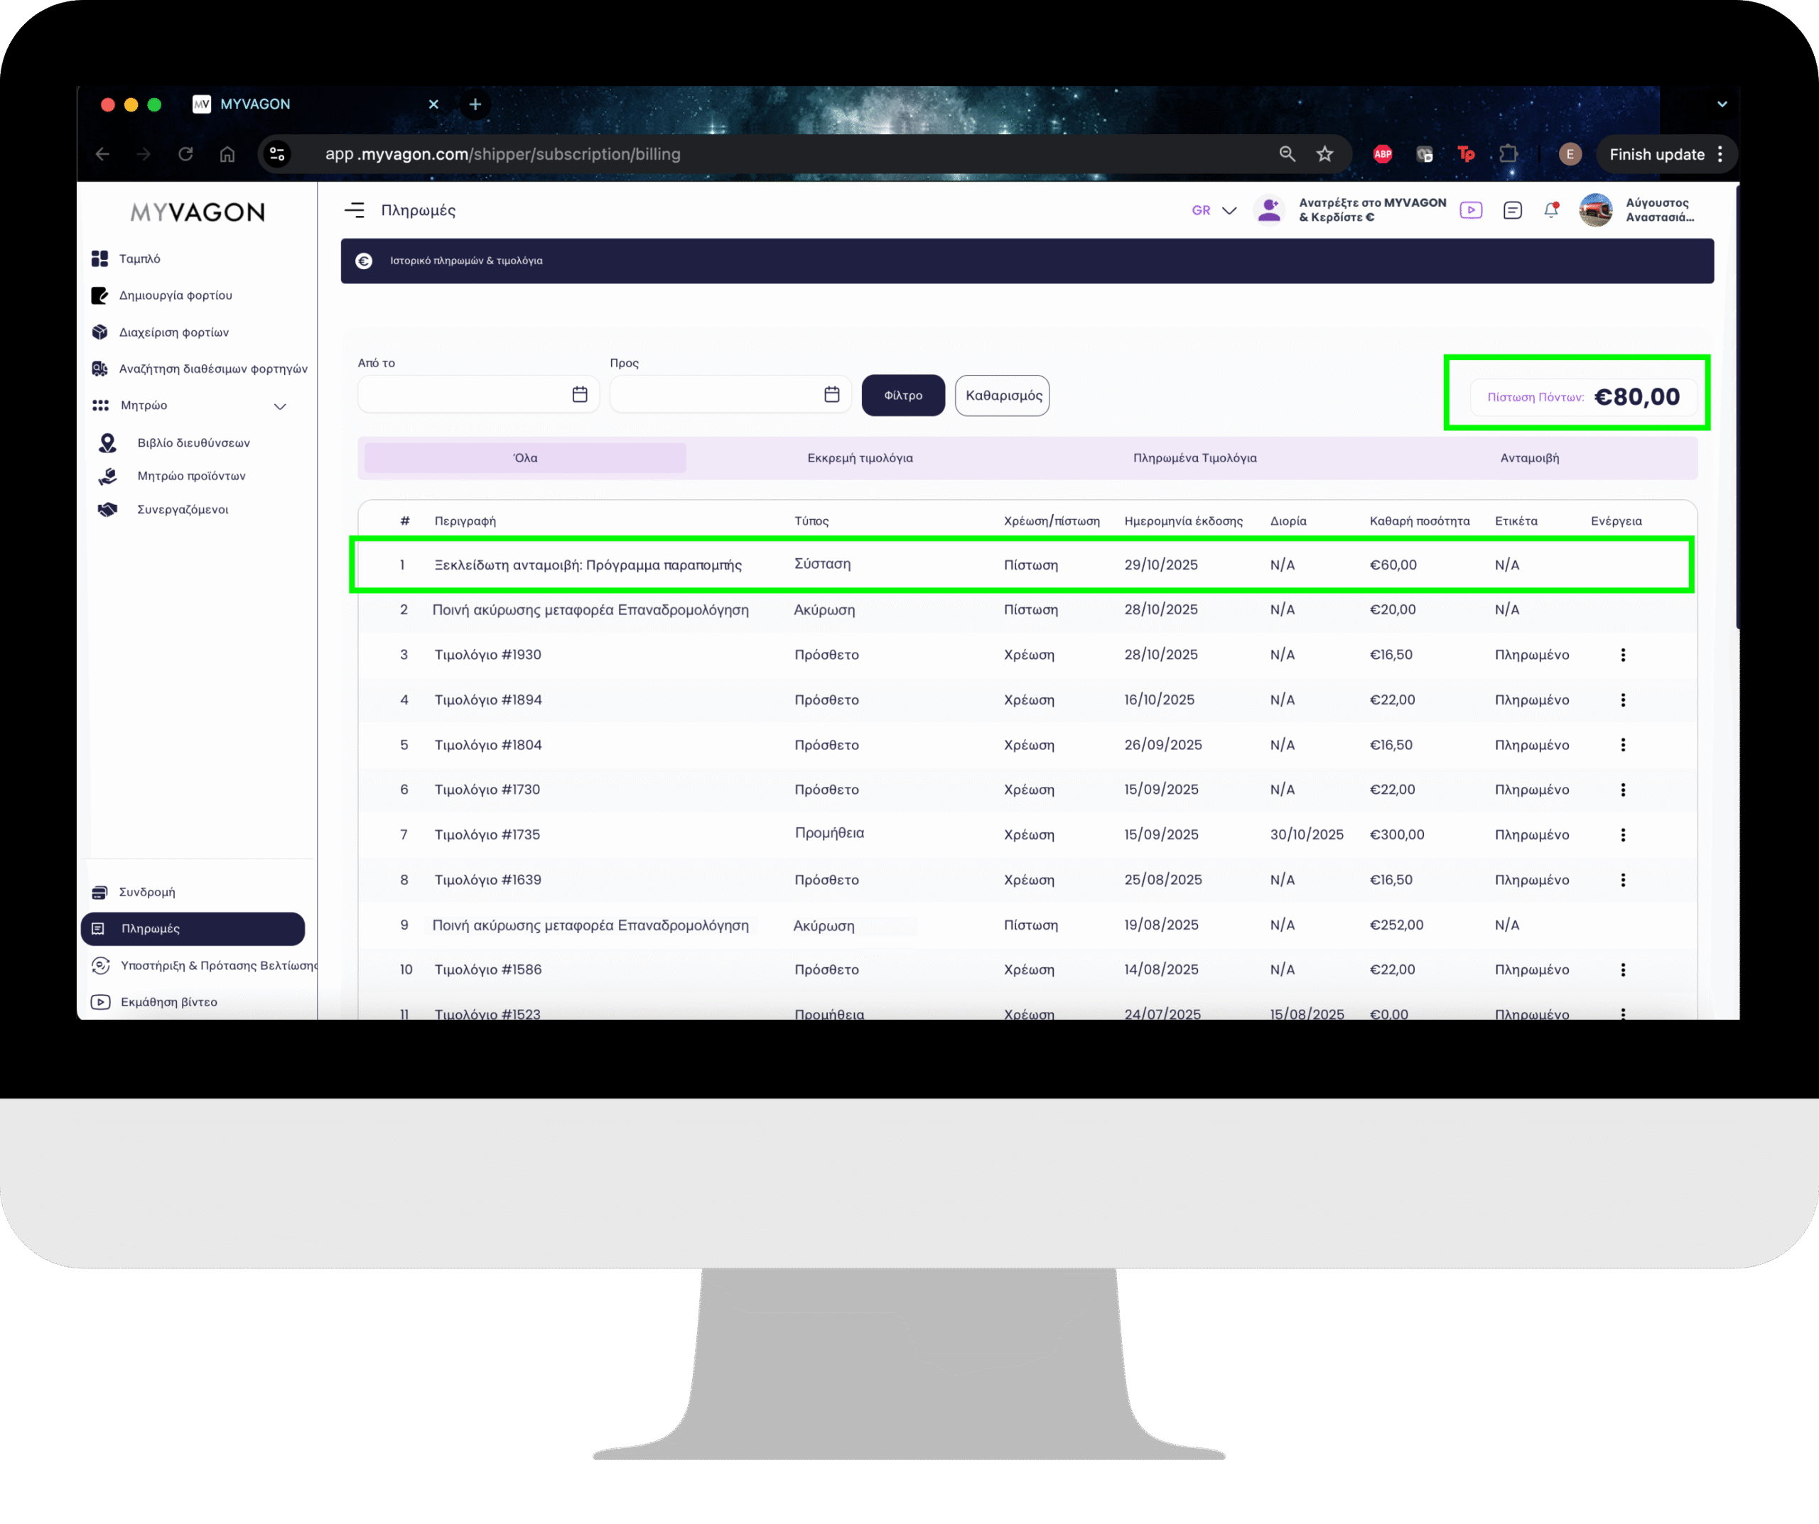Open calendar picker for 'Από το' date
This screenshot has width=1819, height=1524.
coord(580,395)
